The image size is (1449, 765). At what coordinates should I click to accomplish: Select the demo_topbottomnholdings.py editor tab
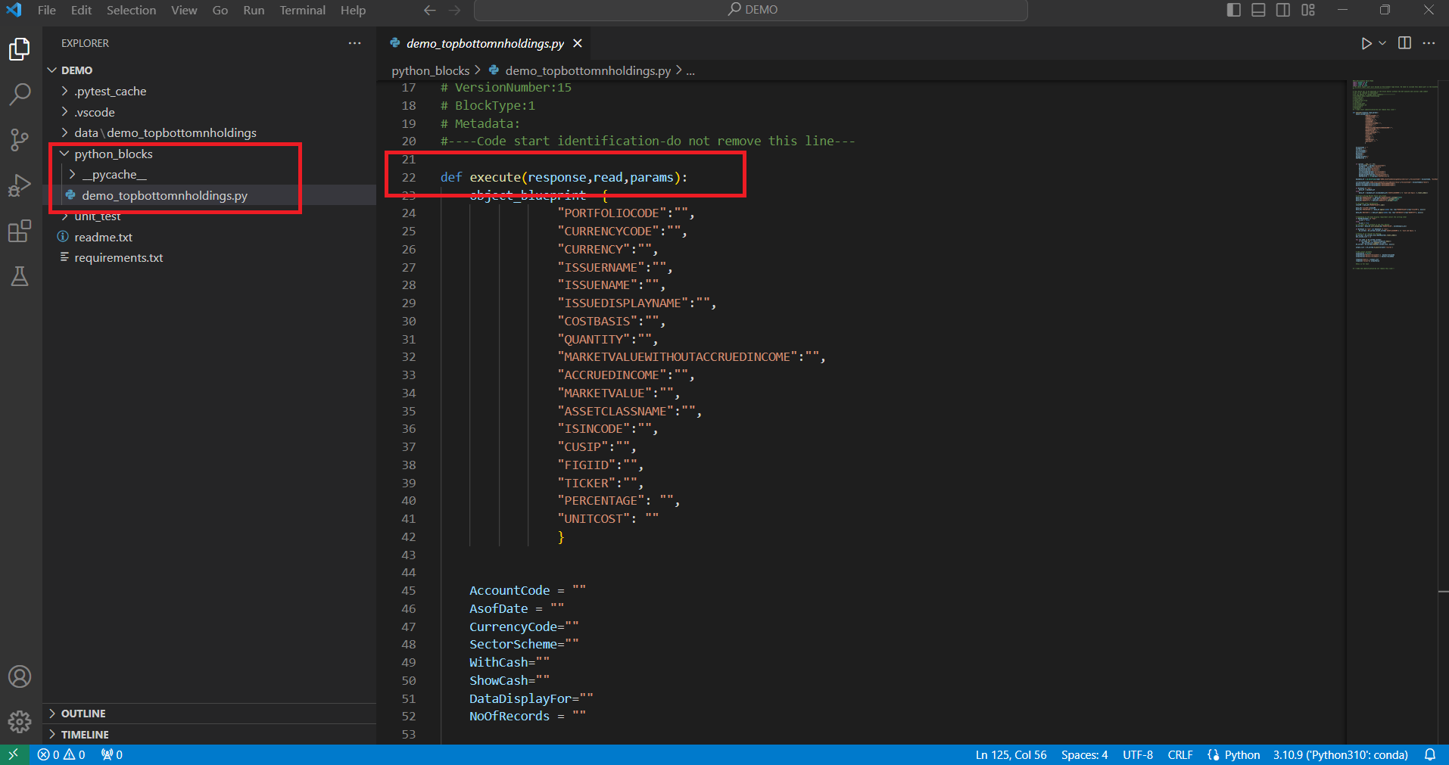[485, 43]
